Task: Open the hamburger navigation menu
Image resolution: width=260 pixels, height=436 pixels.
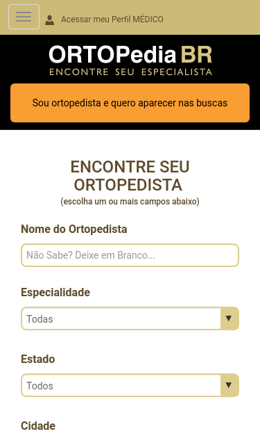Action: (x=24, y=17)
